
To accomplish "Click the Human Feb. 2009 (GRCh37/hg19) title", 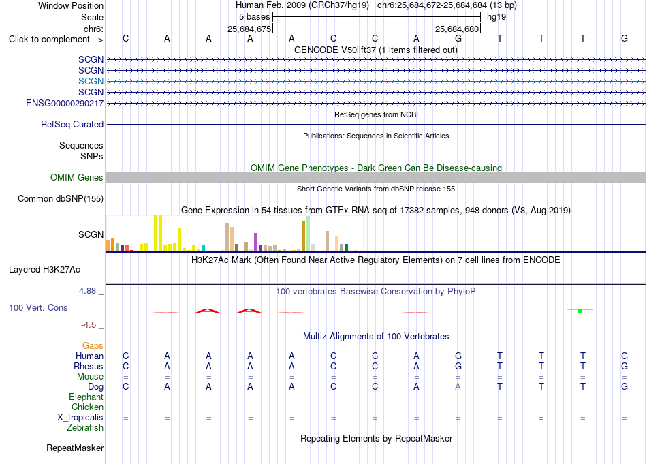I will [x=302, y=5].
